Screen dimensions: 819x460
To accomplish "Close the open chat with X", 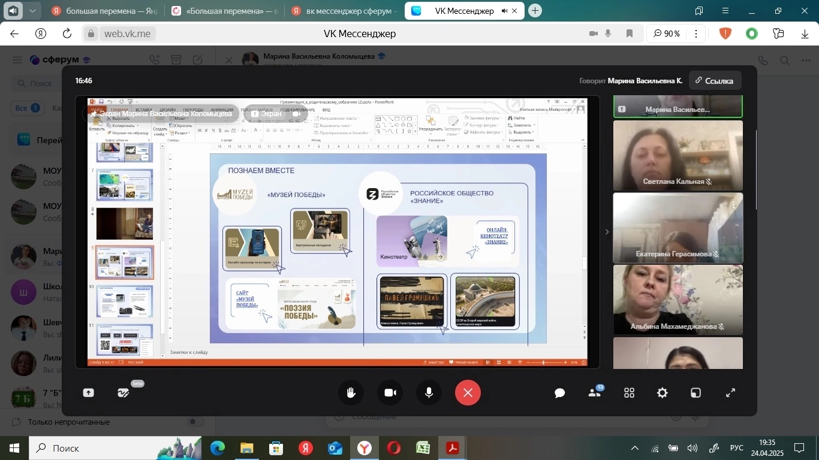I will click(228, 60).
